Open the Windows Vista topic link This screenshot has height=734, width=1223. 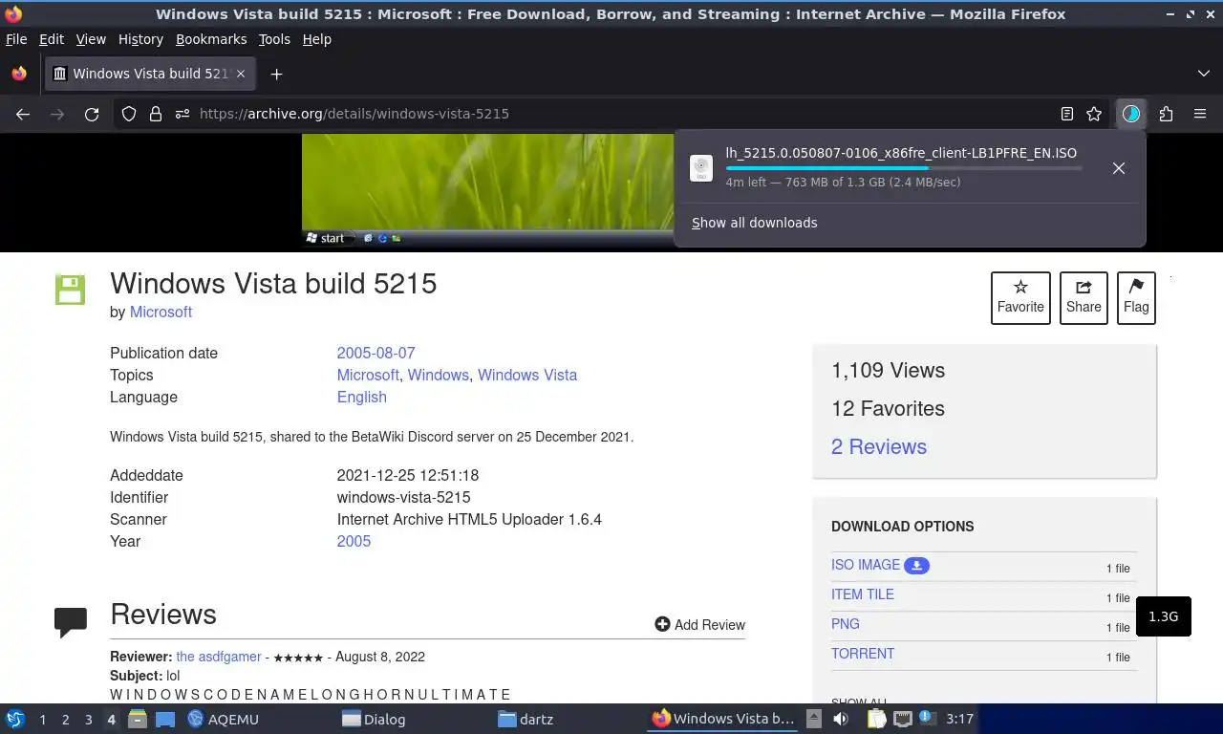pyautogui.click(x=527, y=375)
